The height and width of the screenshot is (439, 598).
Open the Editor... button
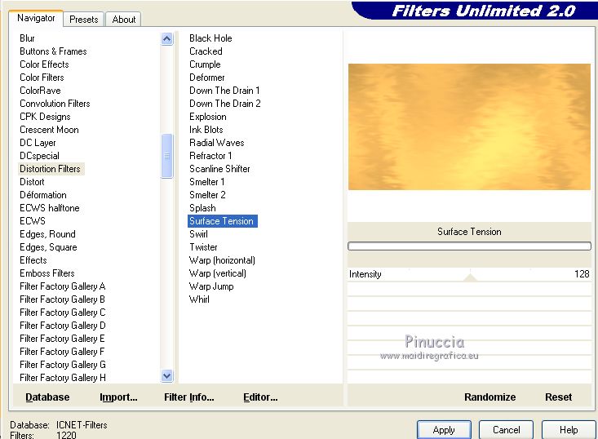260,397
